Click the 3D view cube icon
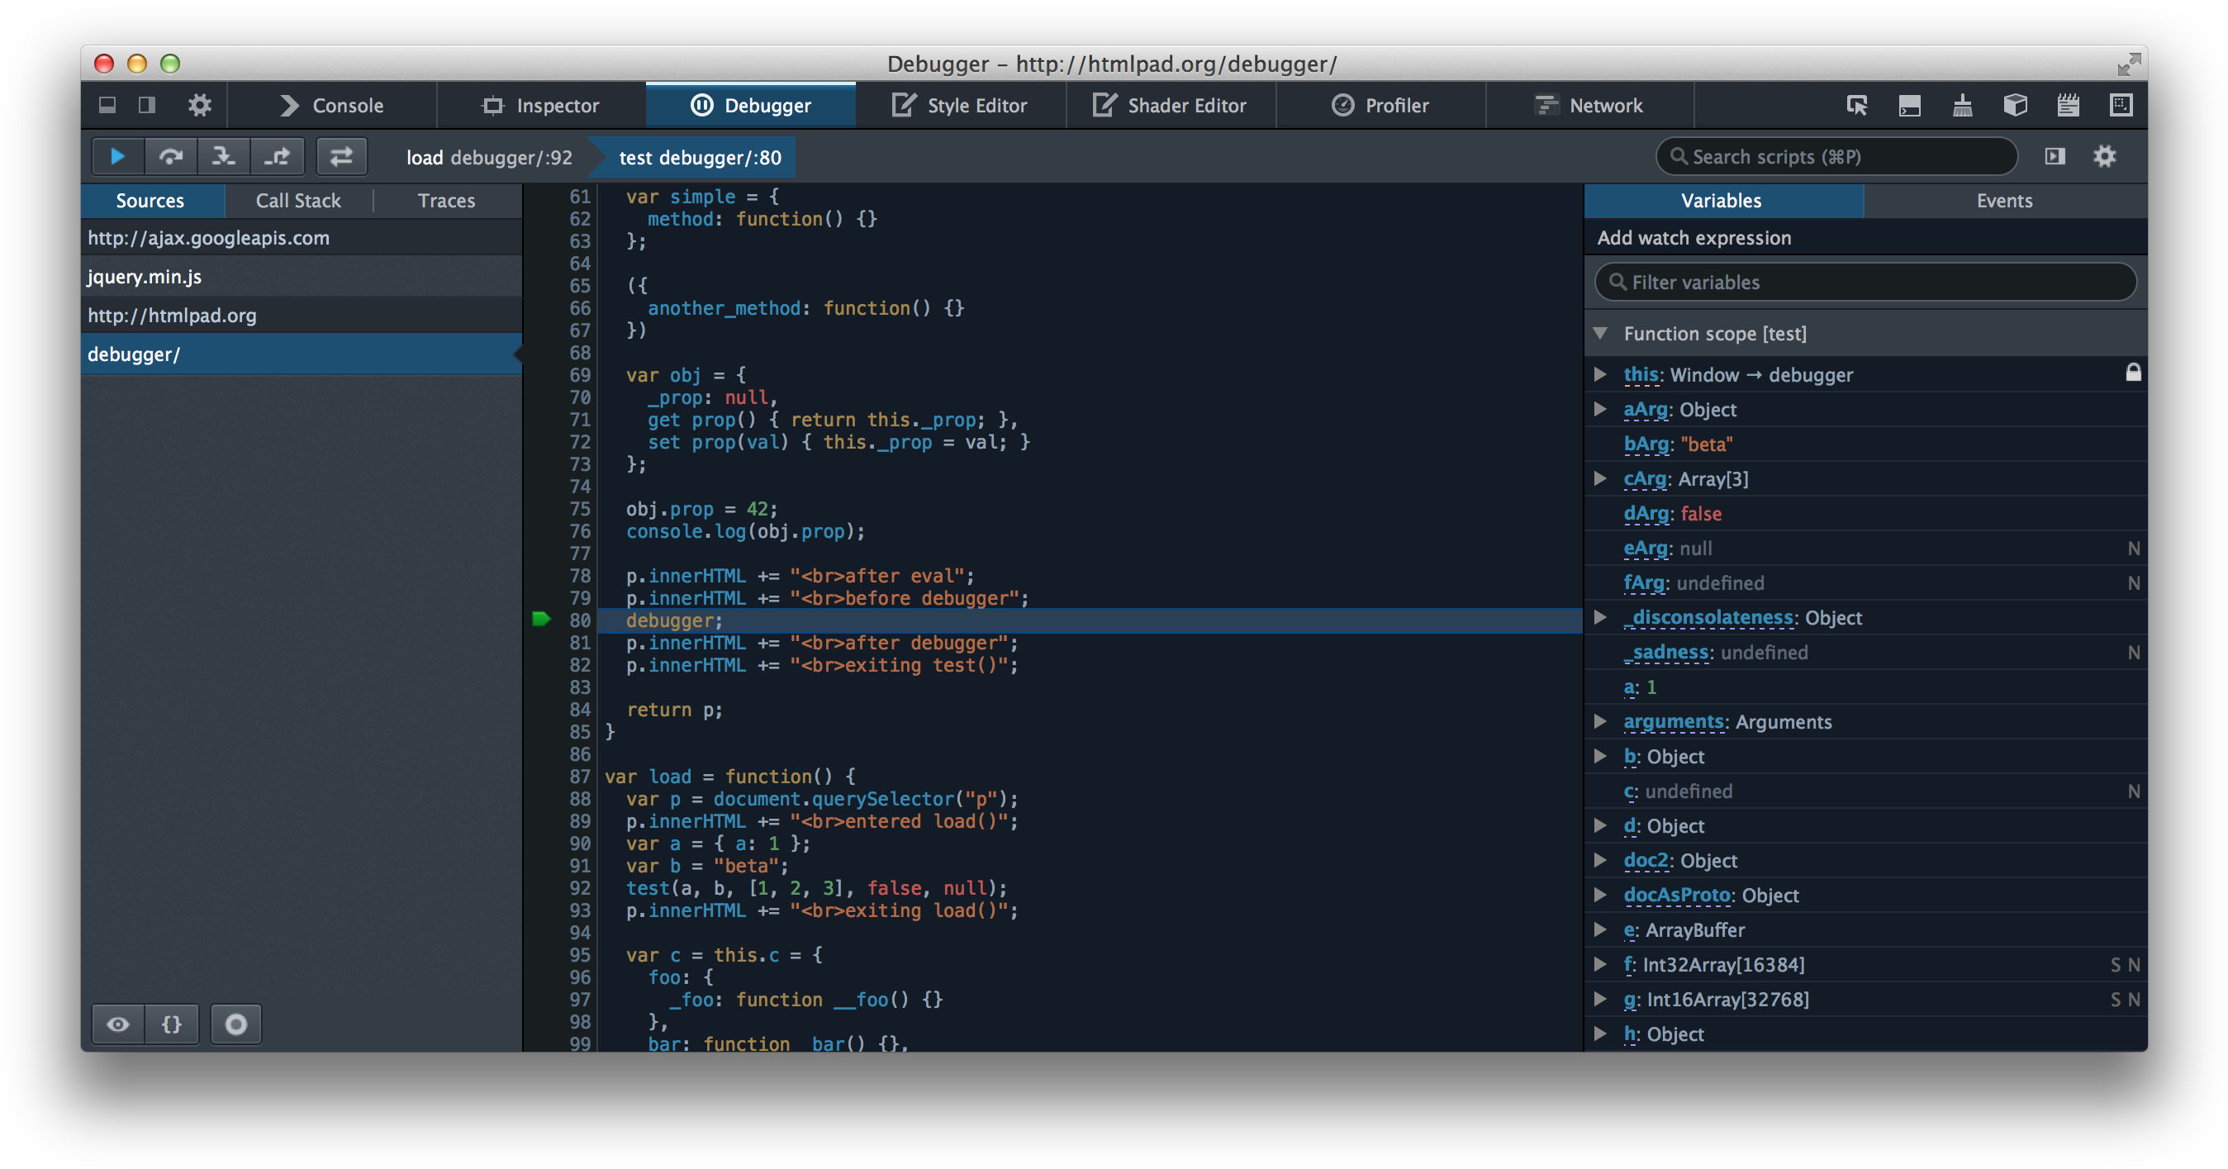This screenshot has height=1169, width=2228. pyautogui.click(x=2014, y=106)
